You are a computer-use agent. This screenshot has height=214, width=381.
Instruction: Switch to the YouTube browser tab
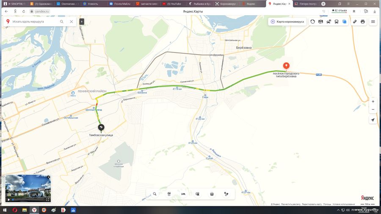172,4
